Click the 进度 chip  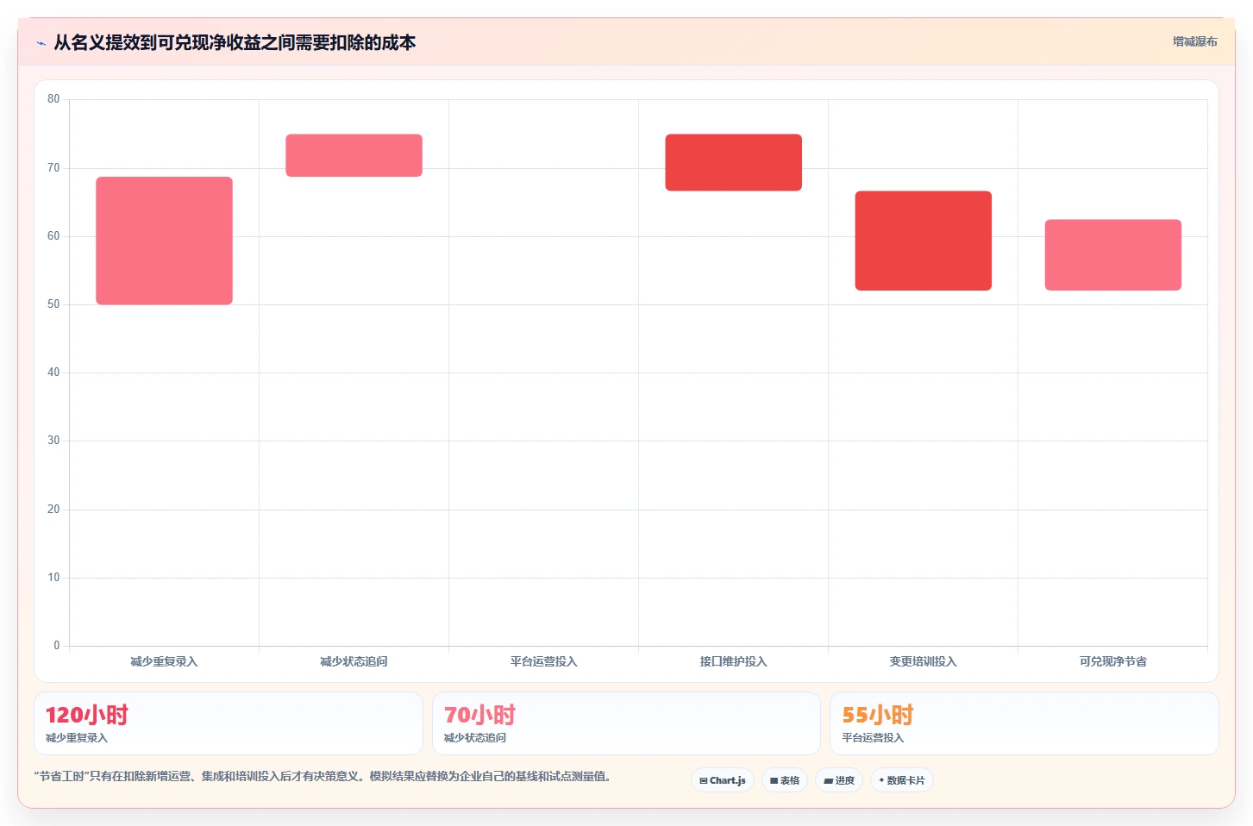coord(839,780)
